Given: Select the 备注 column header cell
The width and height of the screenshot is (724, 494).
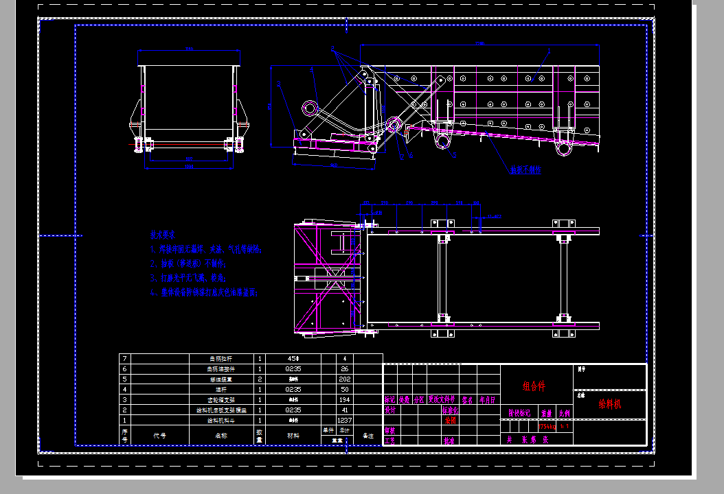Looking at the screenshot, I should coord(368,435).
